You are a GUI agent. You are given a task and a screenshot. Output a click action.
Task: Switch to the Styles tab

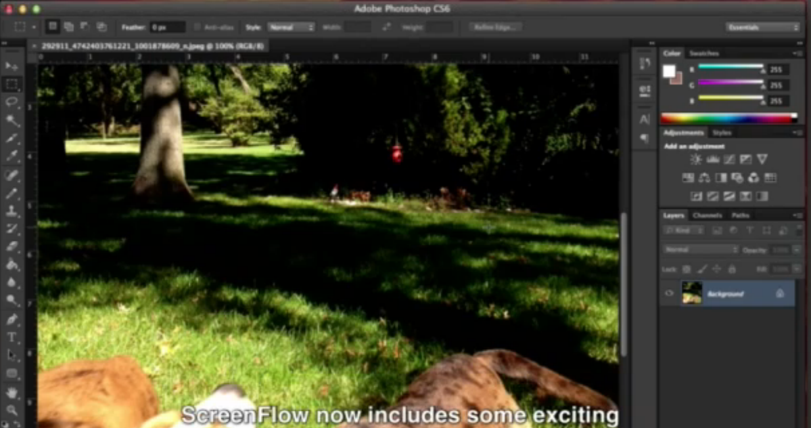(722, 133)
